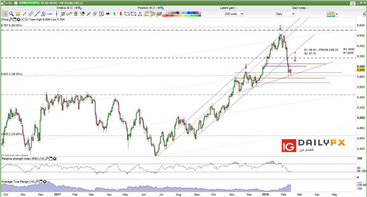Click the Average True Range label

[18, 181]
